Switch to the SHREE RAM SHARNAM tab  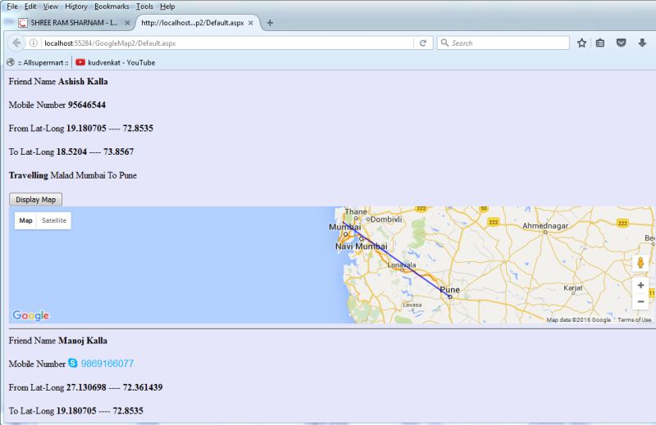point(74,23)
